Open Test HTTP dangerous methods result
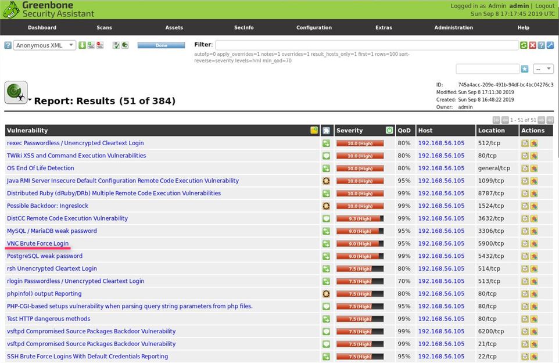This screenshot has width=559, height=363. [48, 319]
